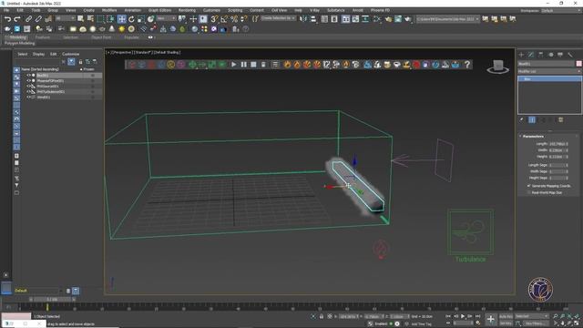Click the Key Filters button

click(x=535, y=323)
